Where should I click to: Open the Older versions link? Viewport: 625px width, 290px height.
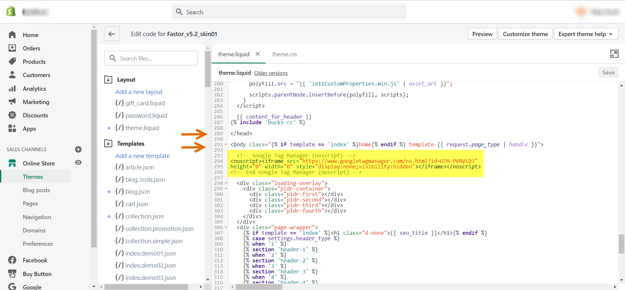pos(271,73)
